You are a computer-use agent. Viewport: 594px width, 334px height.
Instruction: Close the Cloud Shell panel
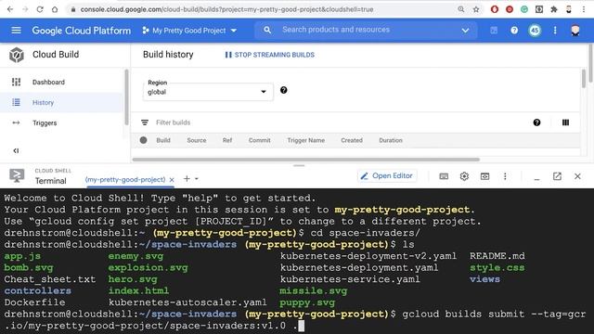pyautogui.click(x=577, y=176)
